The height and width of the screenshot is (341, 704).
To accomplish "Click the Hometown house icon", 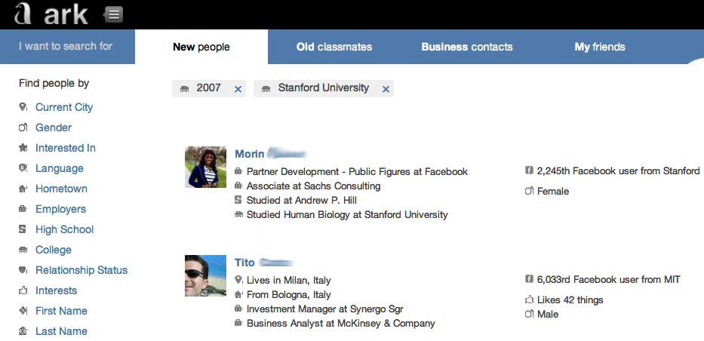I will [x=23, y=189].
